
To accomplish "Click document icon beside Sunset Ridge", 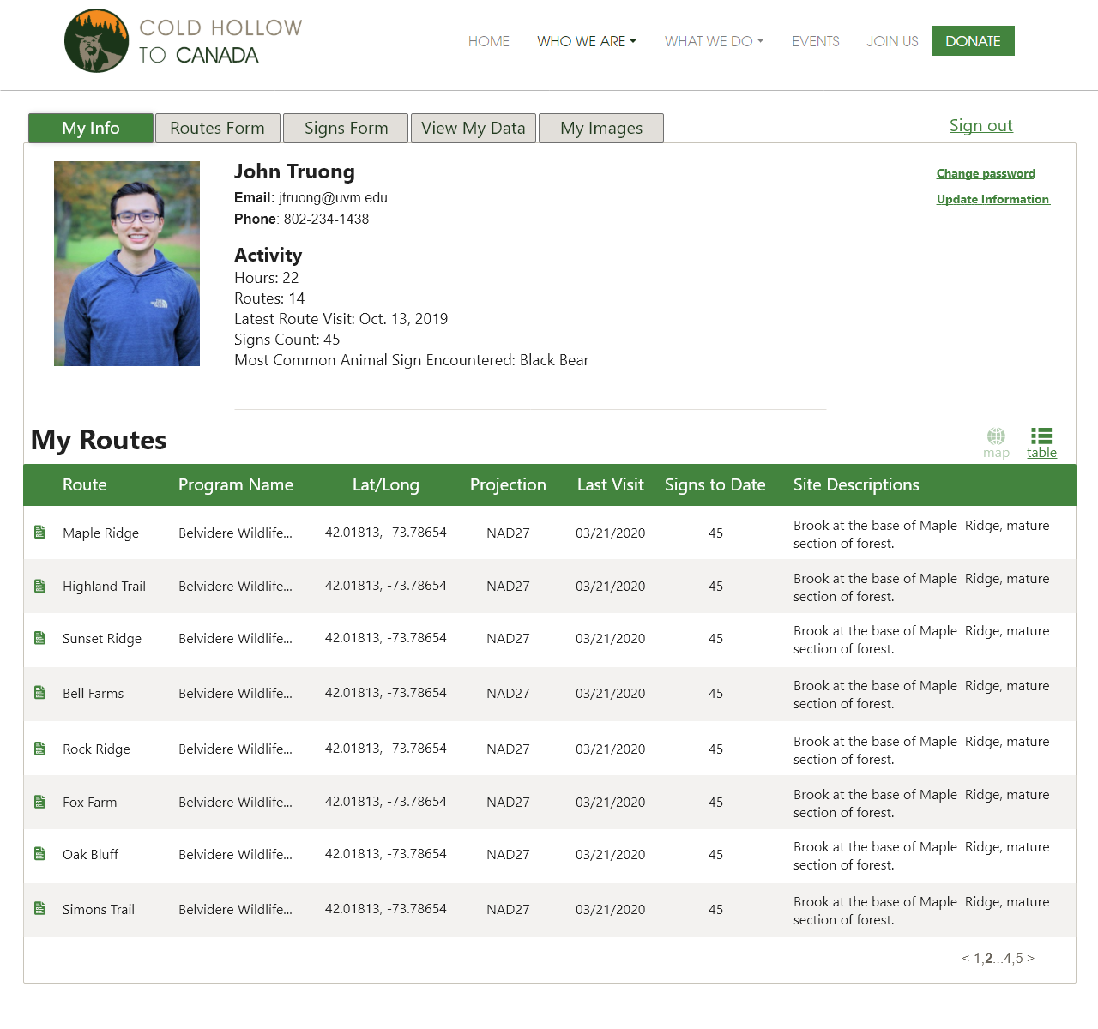I will pyautogui.click(x=39, y=638).
